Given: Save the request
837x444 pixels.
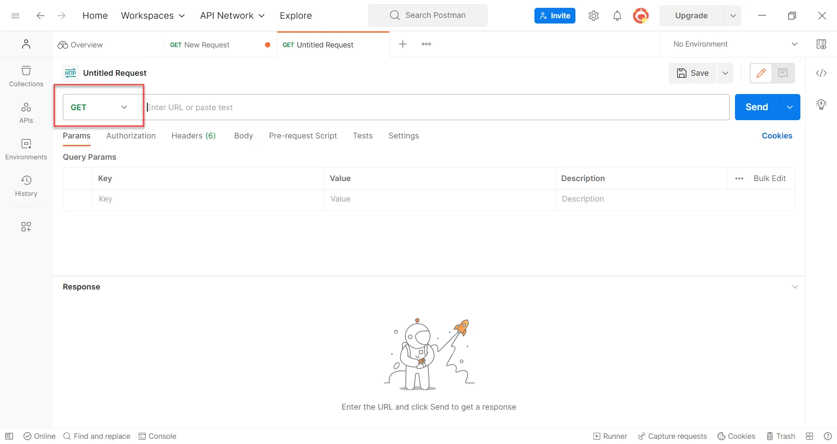Looking at the screenshot, I should tap(693, 73).
